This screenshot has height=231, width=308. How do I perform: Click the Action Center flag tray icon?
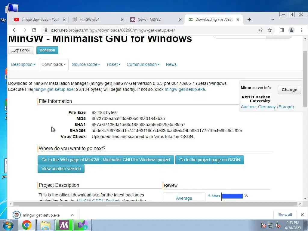coord(263,225)
